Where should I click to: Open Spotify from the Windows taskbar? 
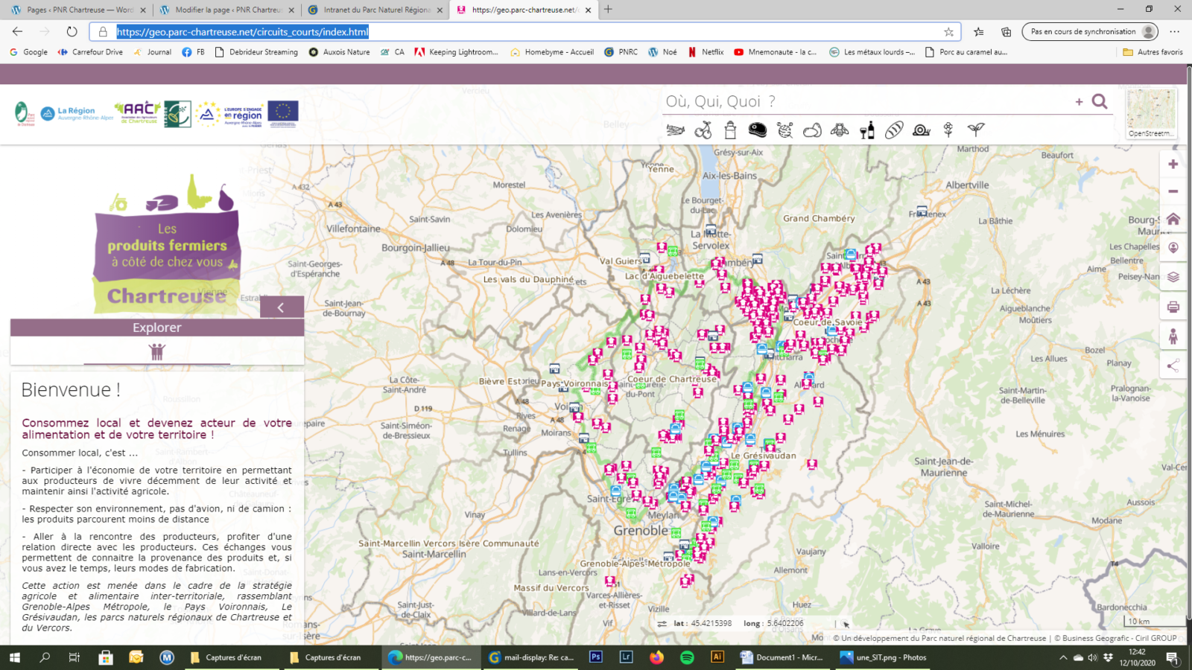click(x=687, y=657)
